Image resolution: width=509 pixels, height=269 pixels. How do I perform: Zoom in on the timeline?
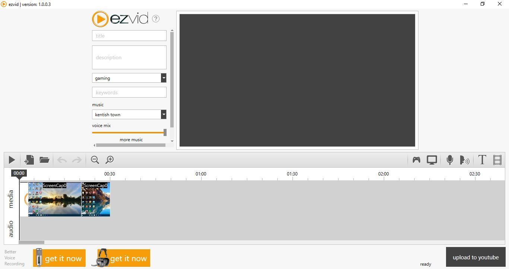110,160
